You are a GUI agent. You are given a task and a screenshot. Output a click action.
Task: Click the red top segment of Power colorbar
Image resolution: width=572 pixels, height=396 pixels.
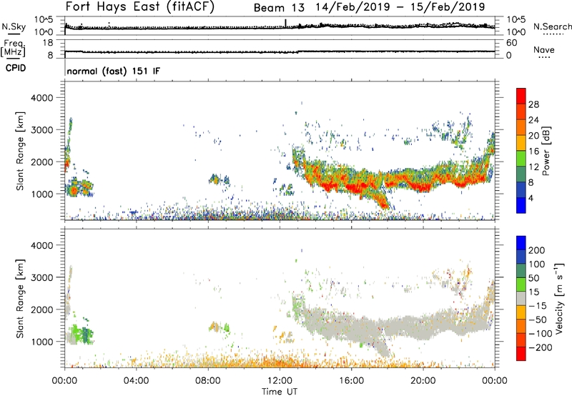[x=521, y=96]
